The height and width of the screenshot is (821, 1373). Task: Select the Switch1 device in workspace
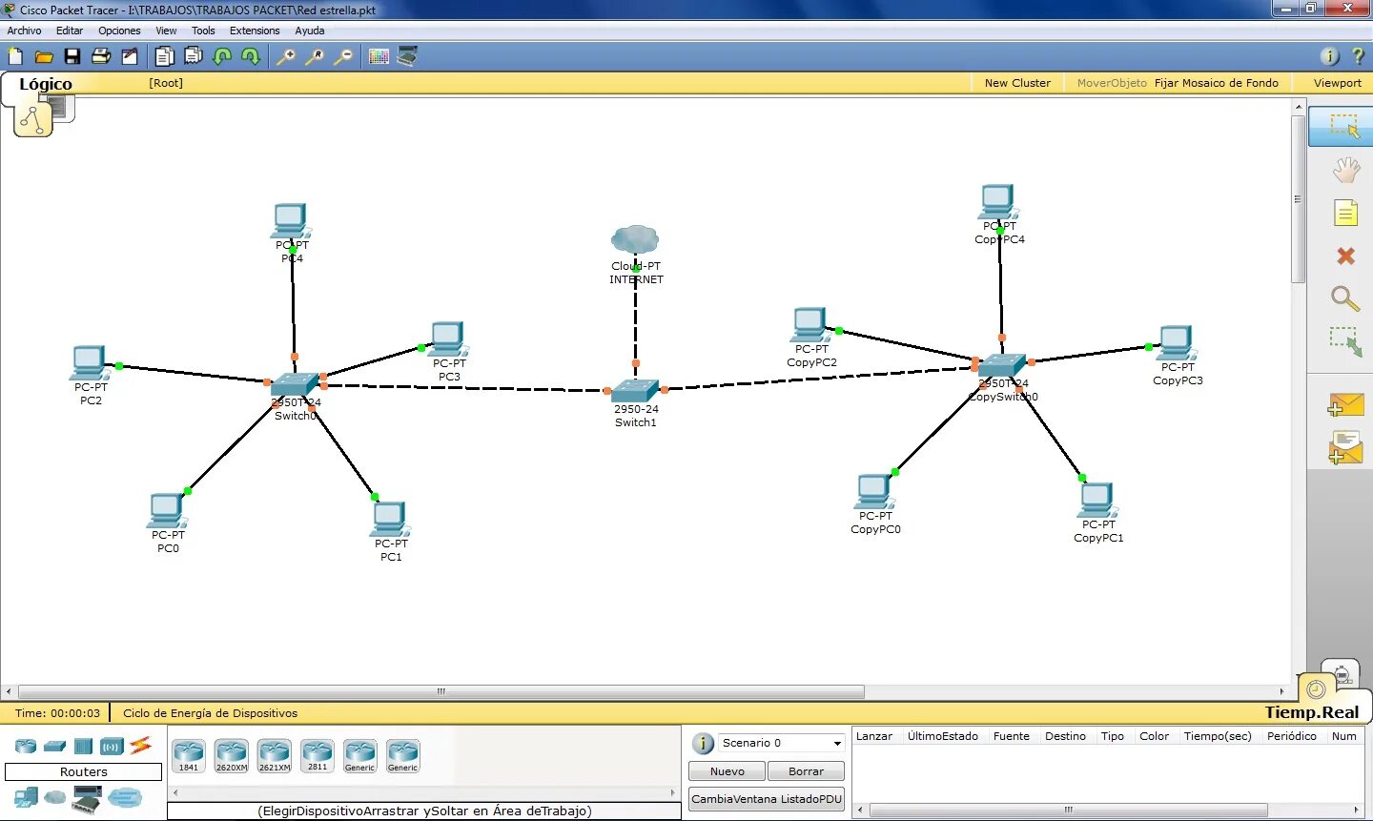[636, 391]
